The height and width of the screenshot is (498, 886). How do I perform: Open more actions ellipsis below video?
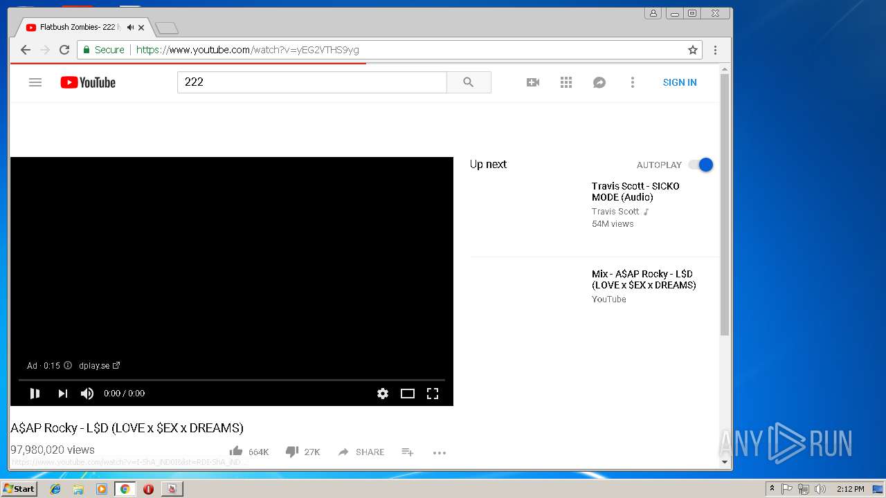click(x=440, y=452)
